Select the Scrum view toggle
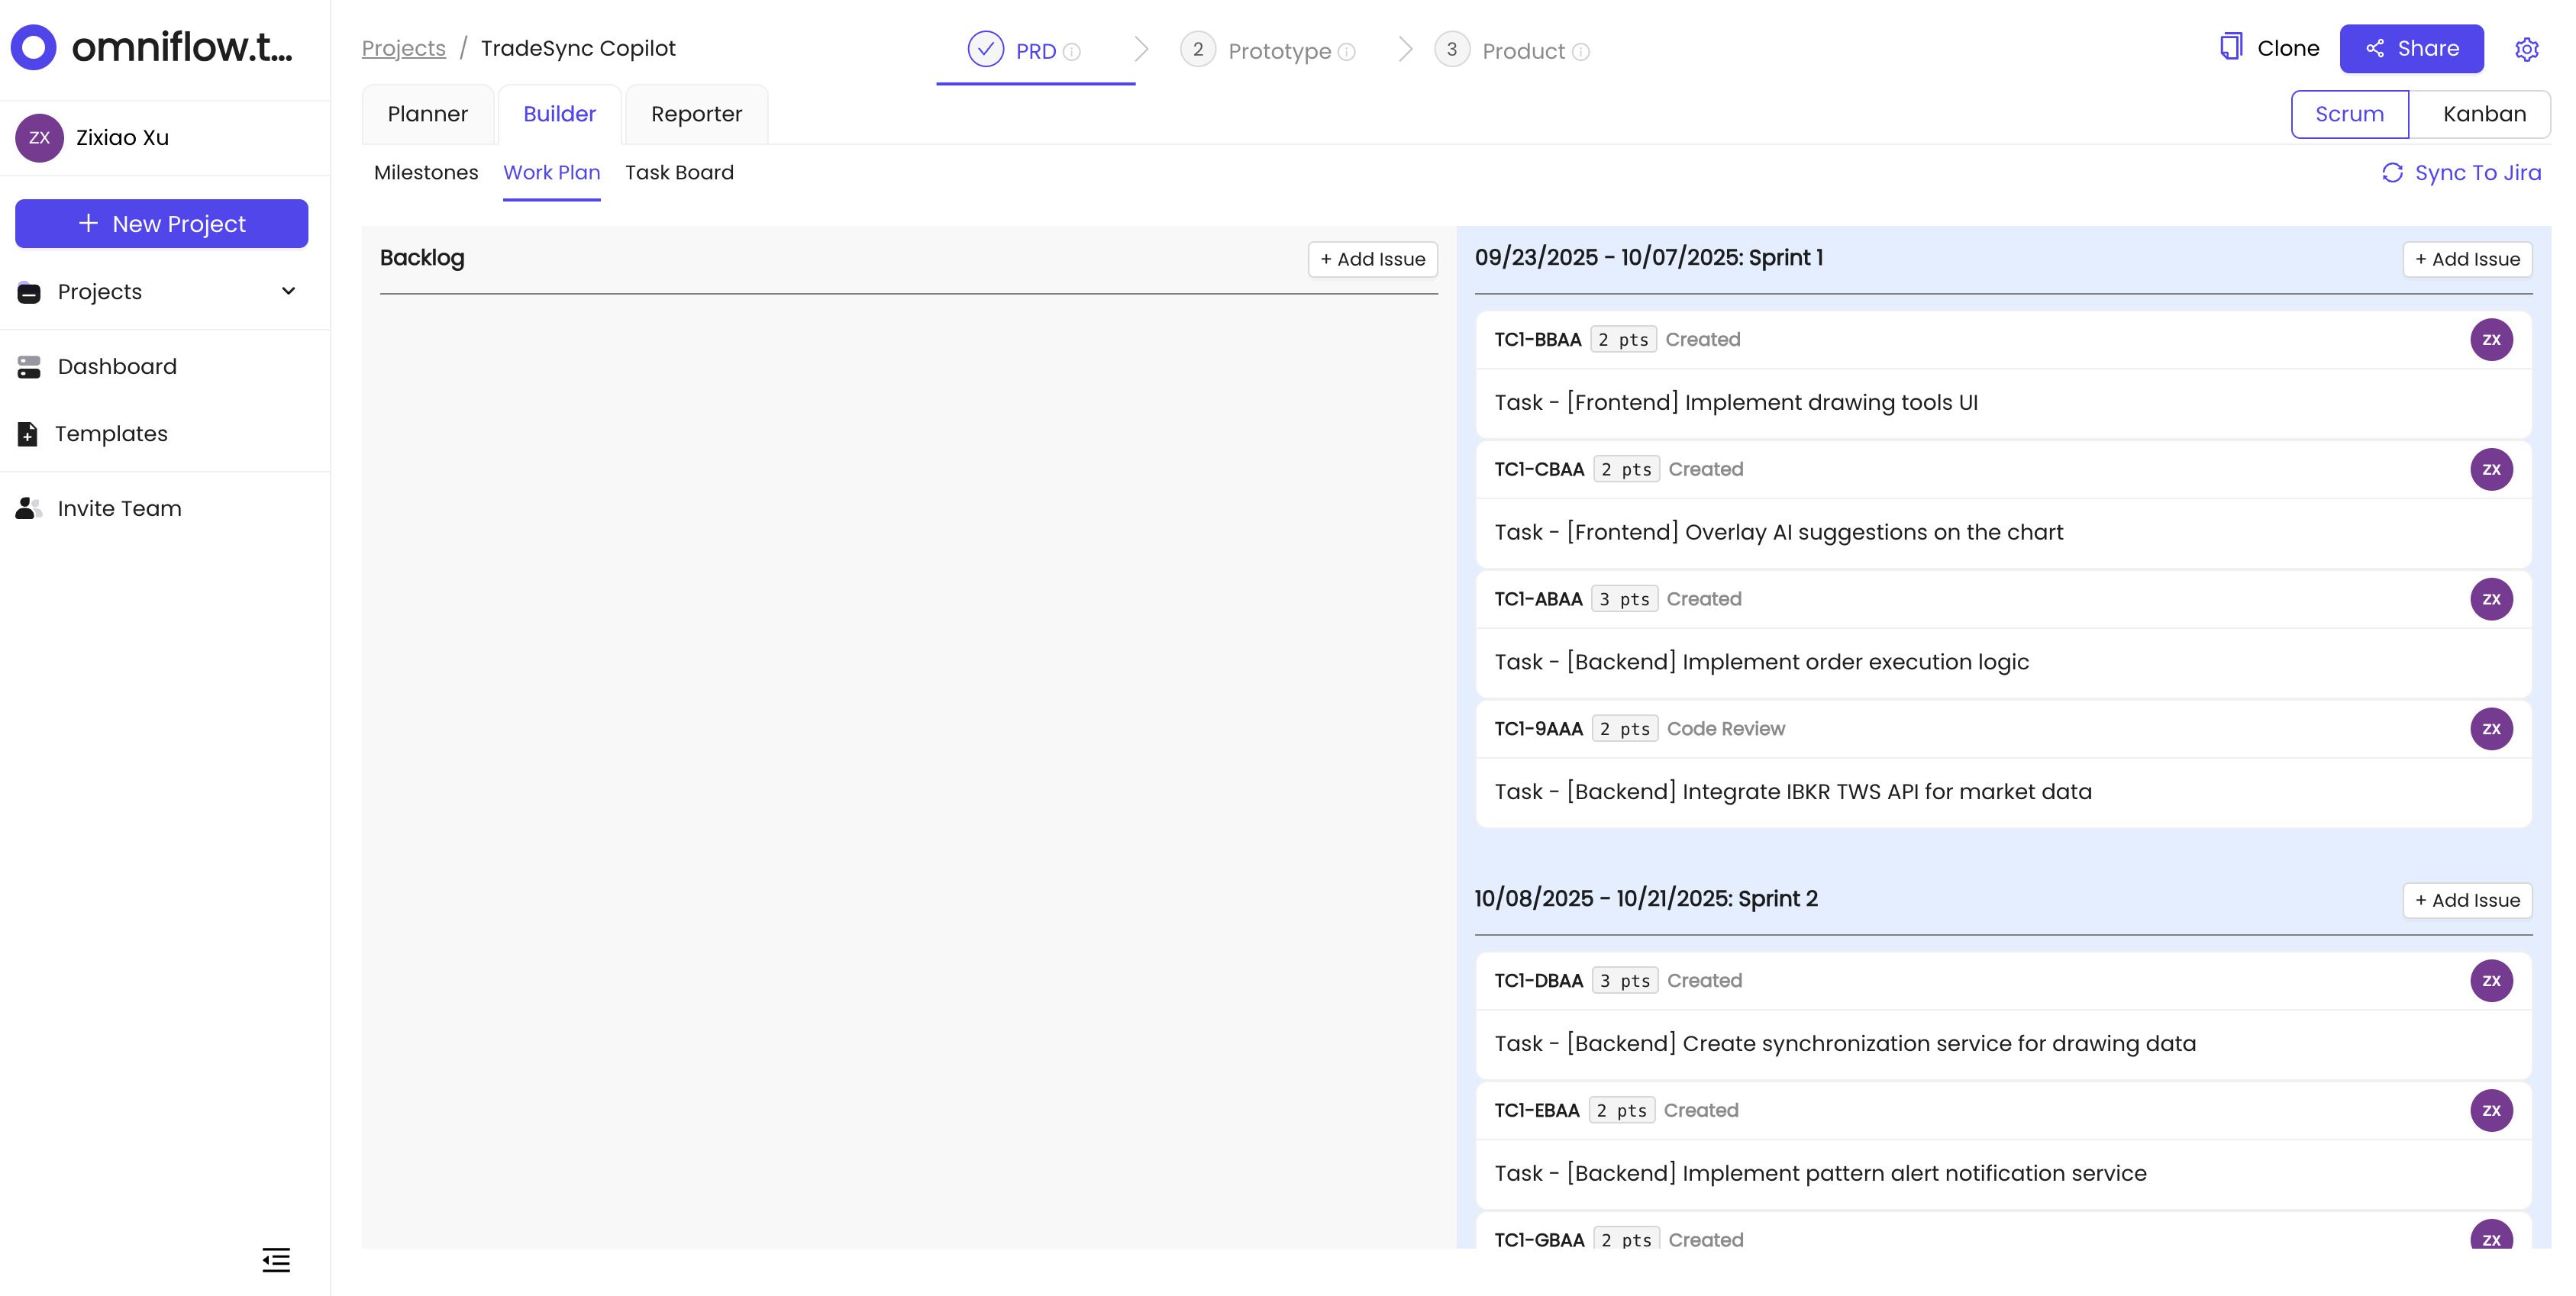Screen dimensions: 2576x1296 (2349, 114)
